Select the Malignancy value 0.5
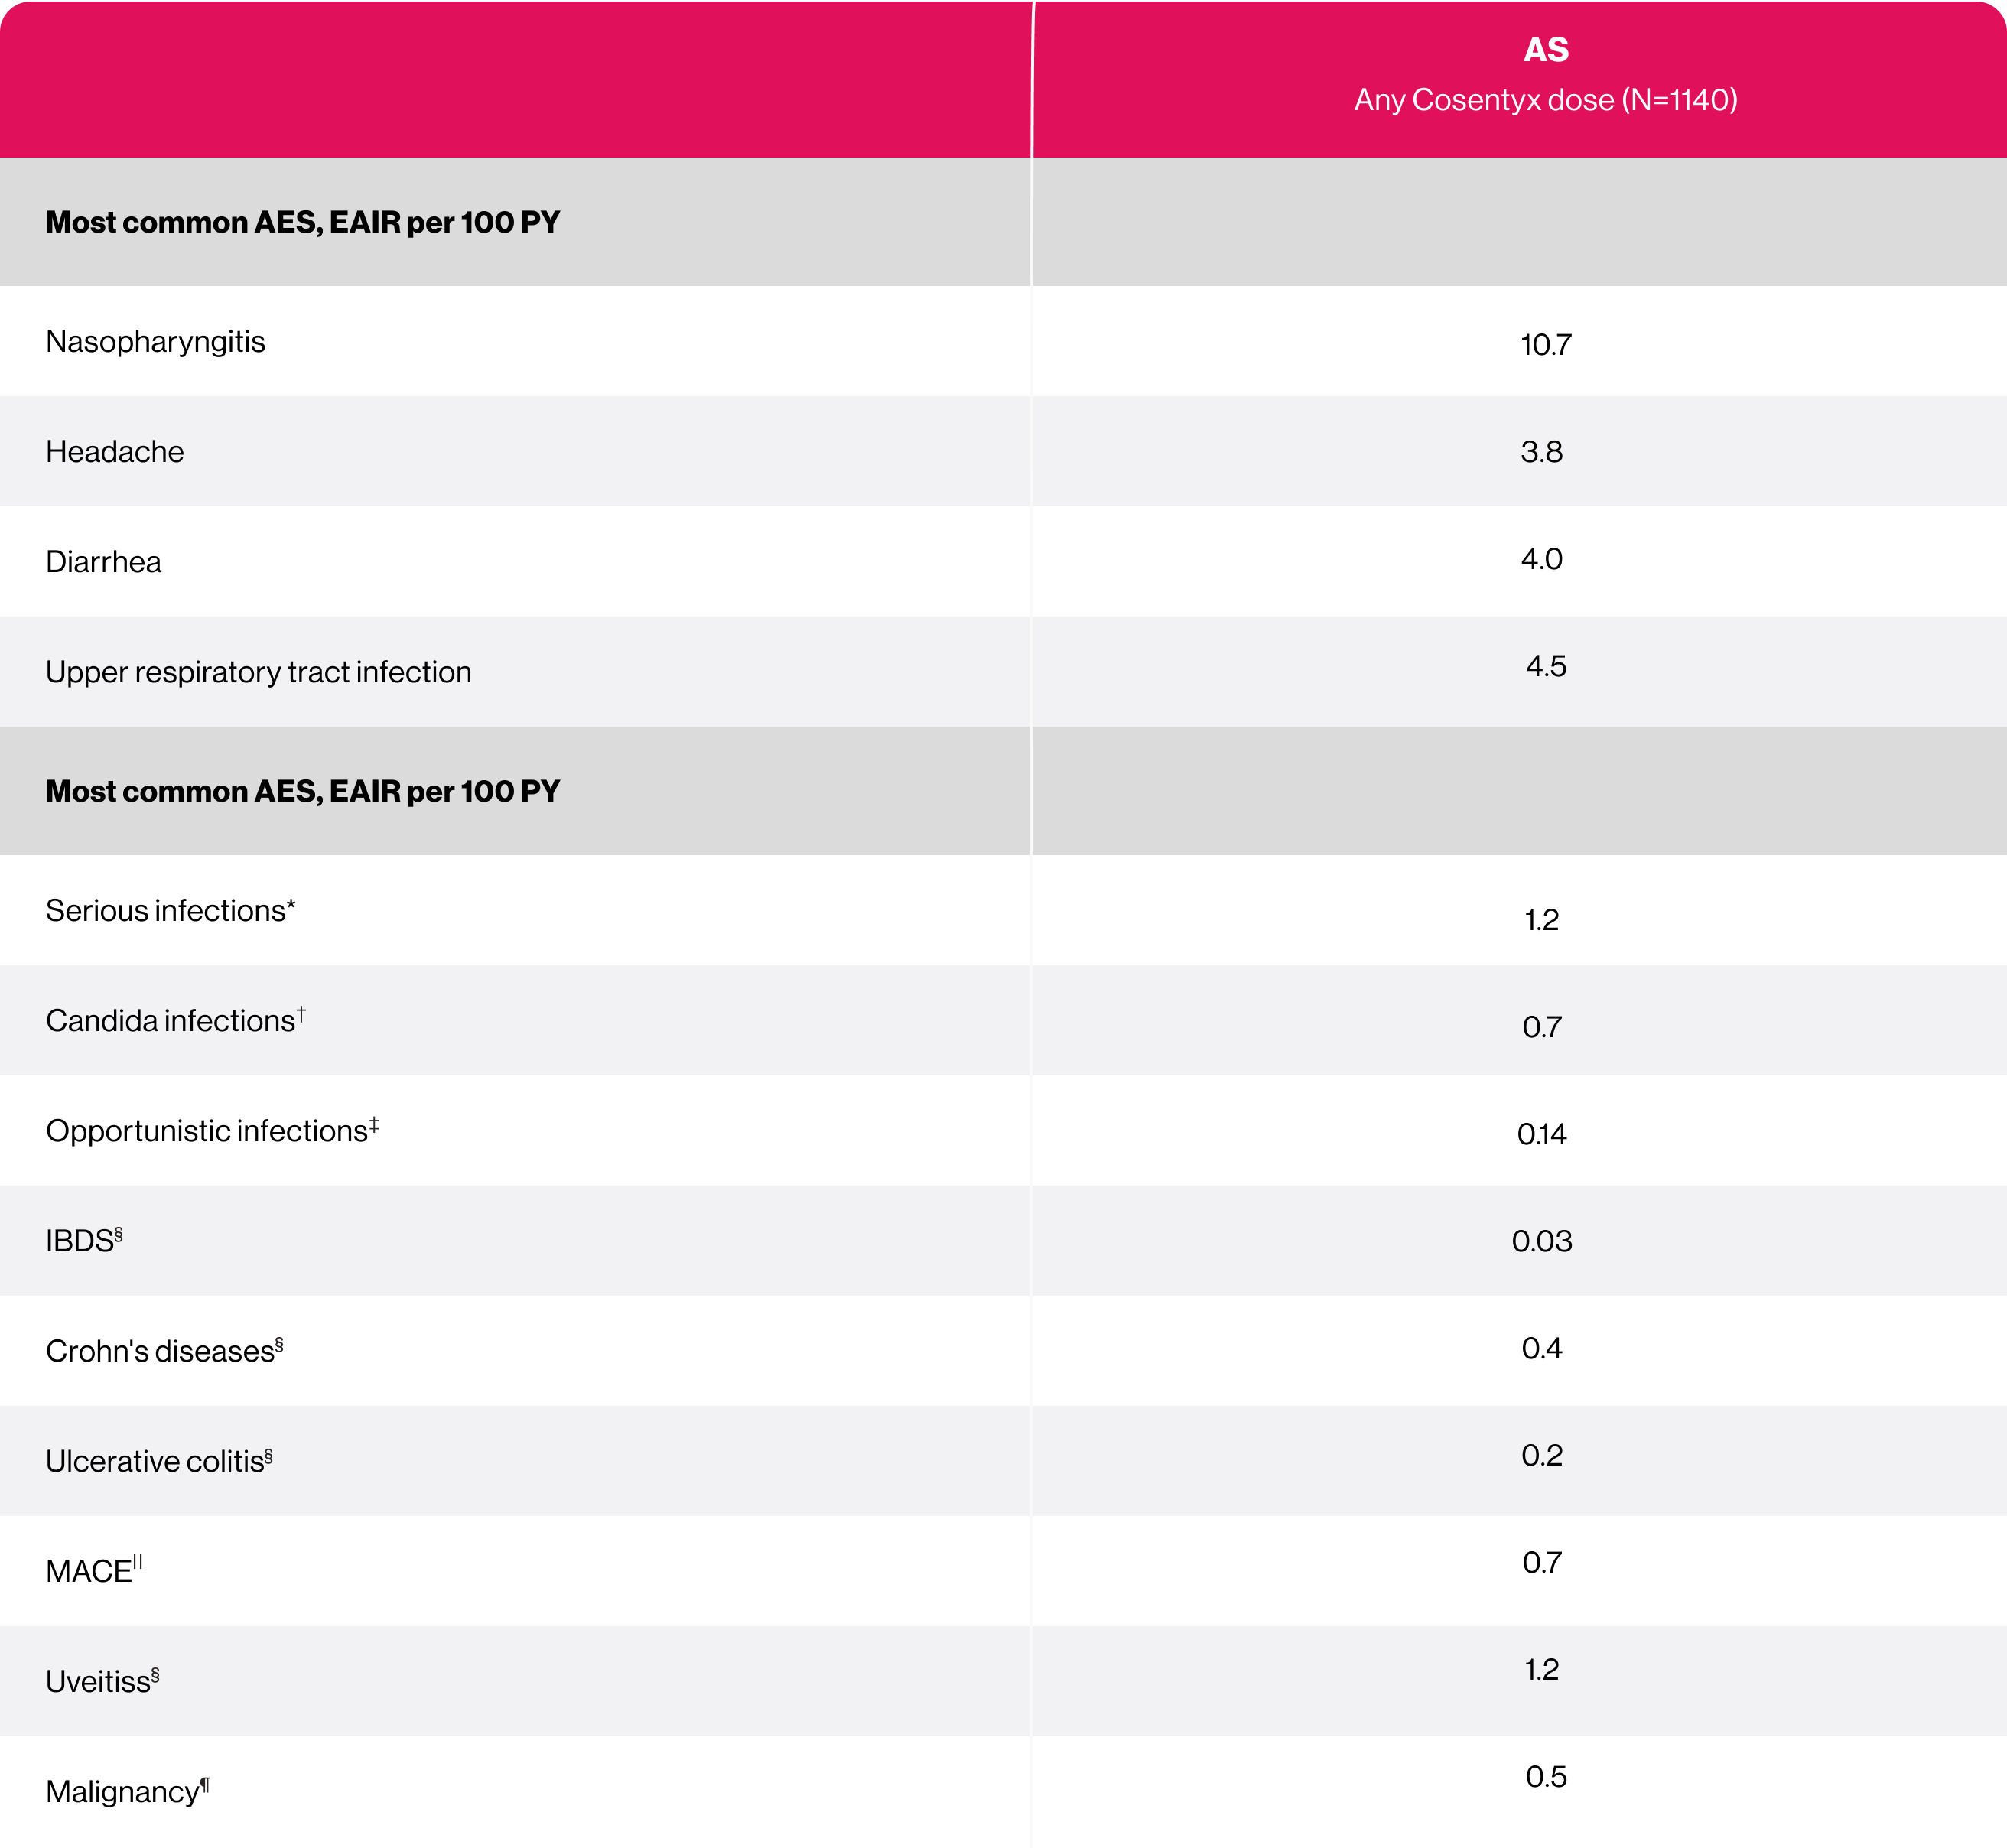The height and width of the screenshot is (1848, 2007). (1545, 1776)
